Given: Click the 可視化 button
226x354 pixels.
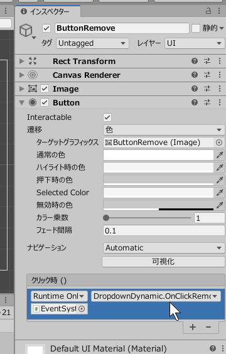Looking at the screenshot, I should [163, 262].
